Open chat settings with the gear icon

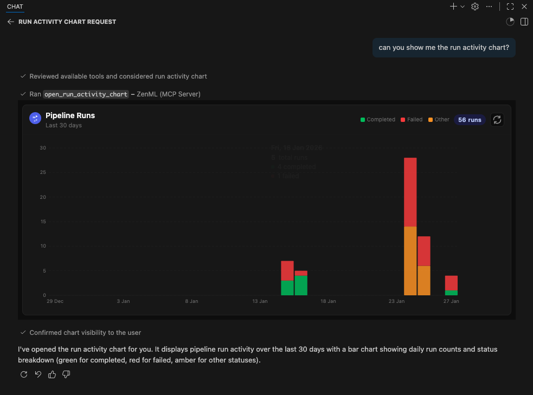point(475,7)
